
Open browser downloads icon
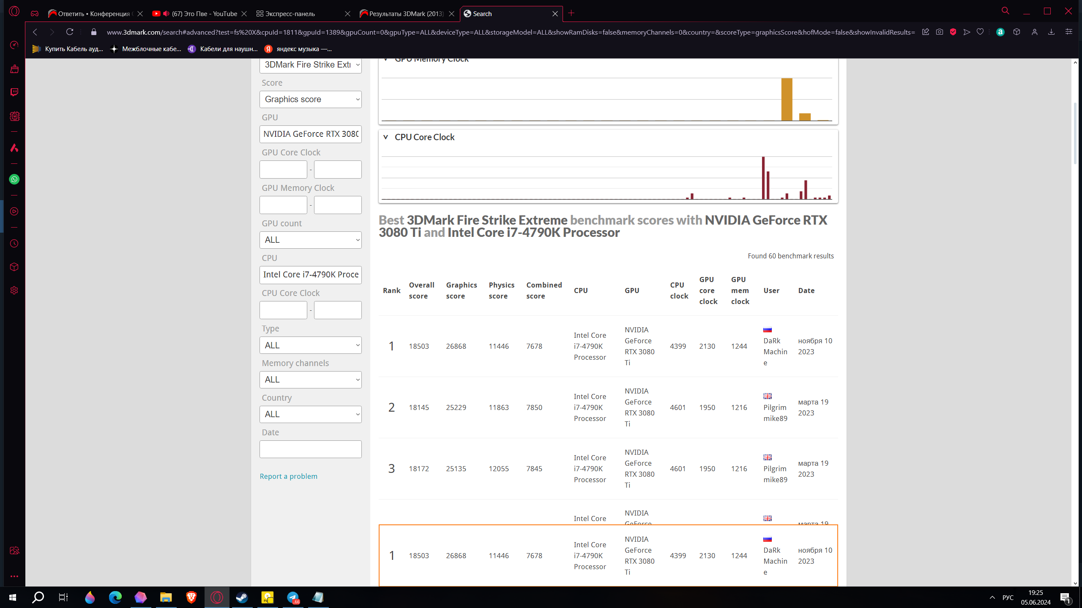[1051, 32]
